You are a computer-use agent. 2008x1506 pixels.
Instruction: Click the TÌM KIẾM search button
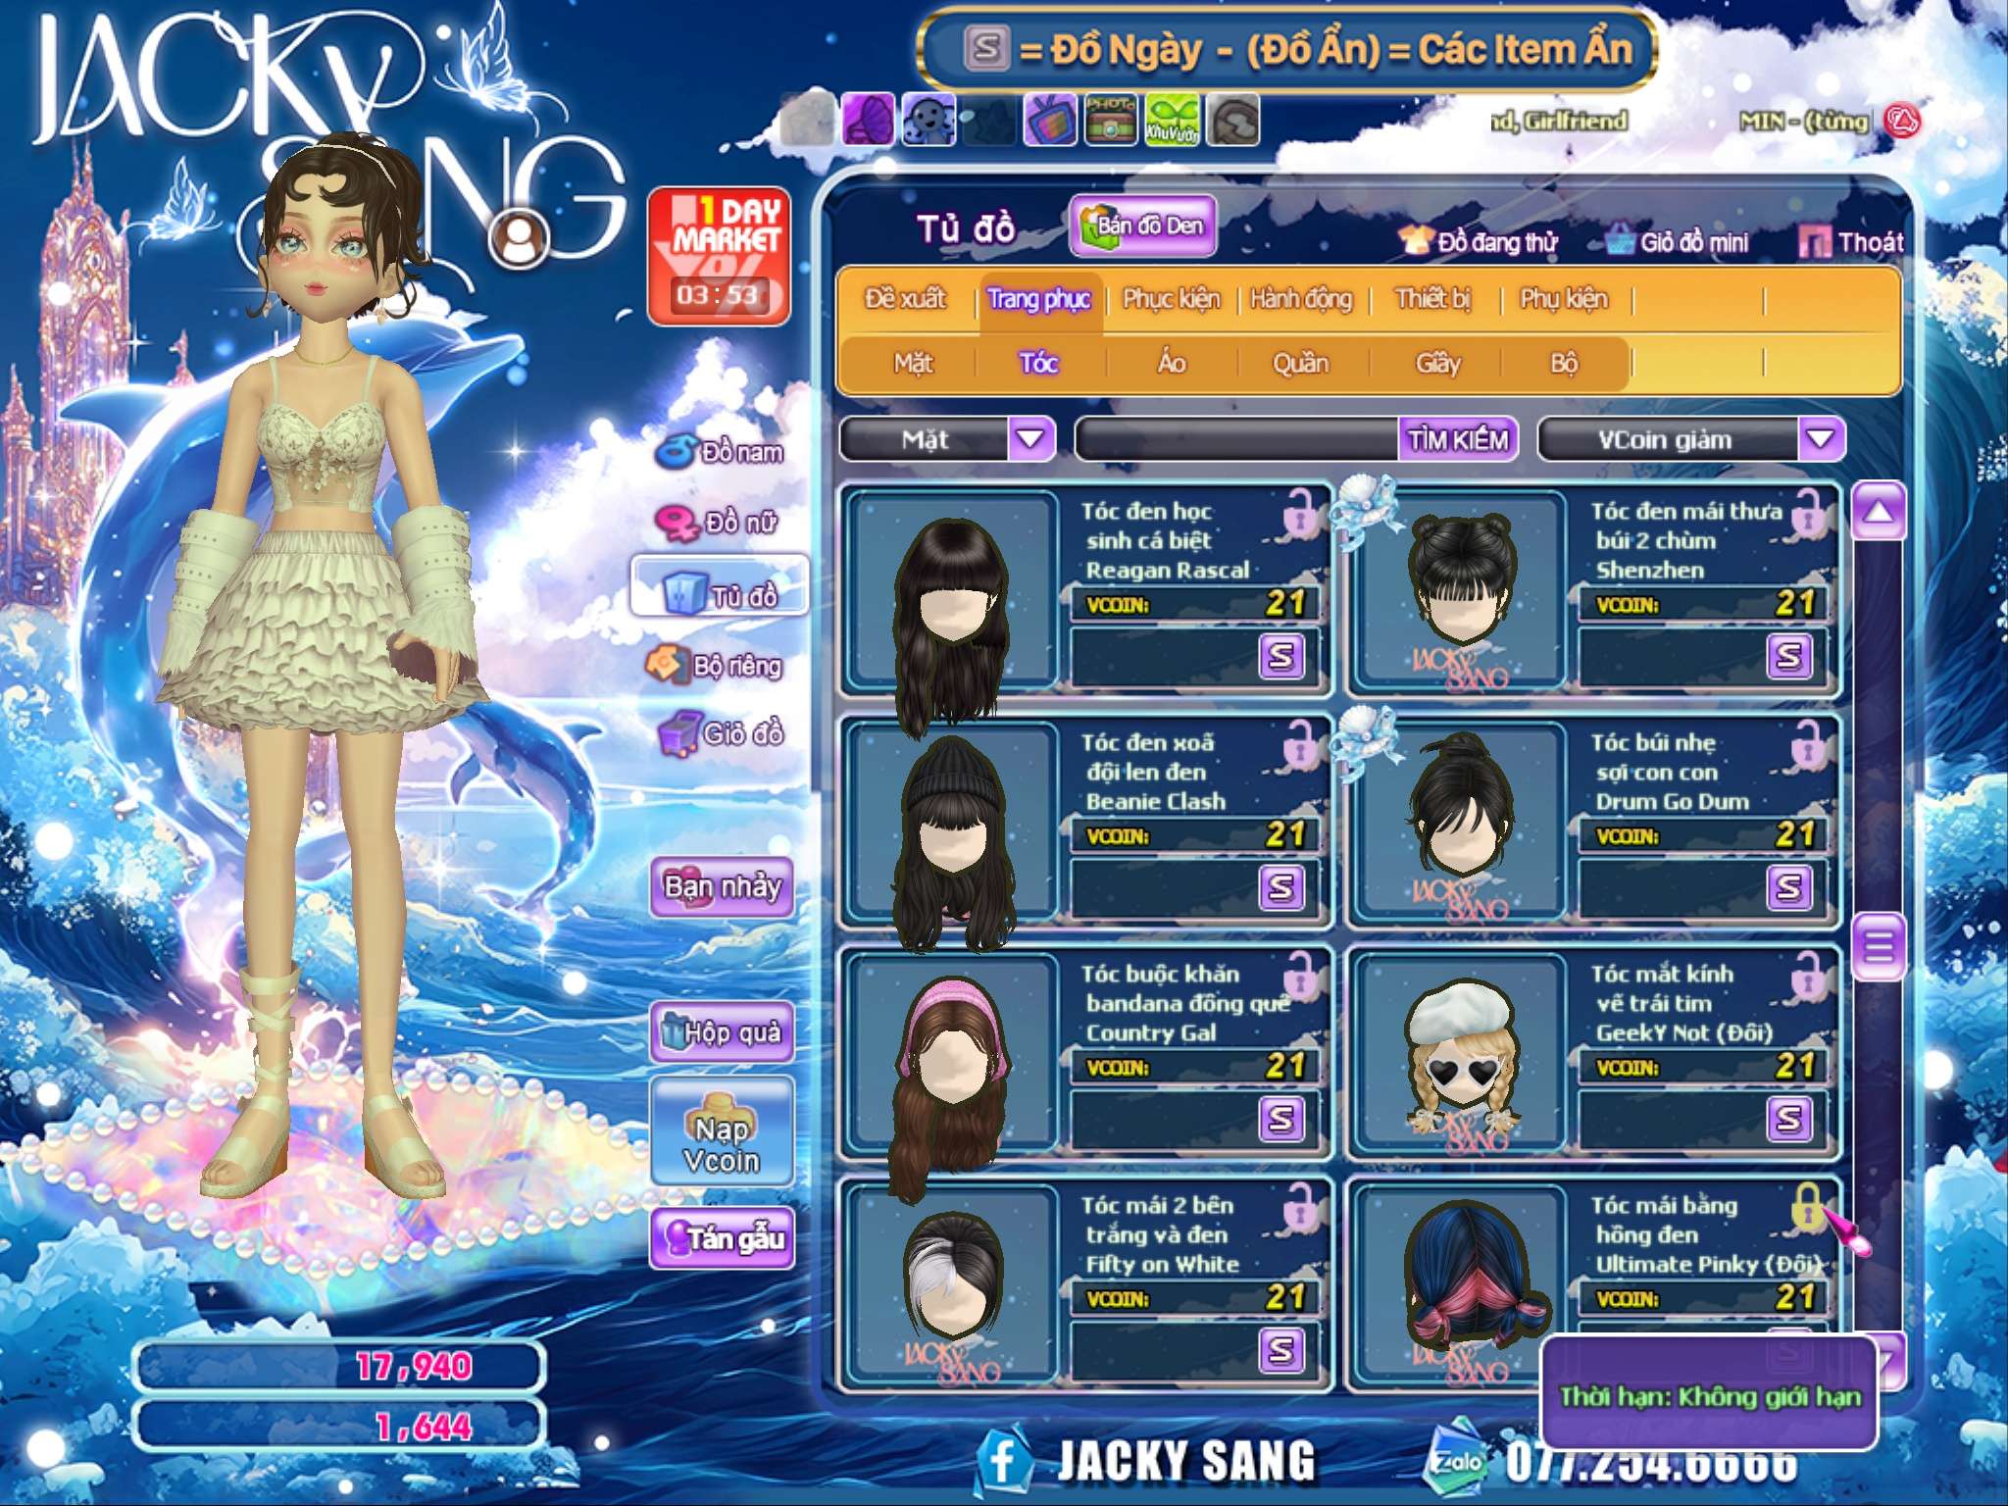pos(1458,439)
